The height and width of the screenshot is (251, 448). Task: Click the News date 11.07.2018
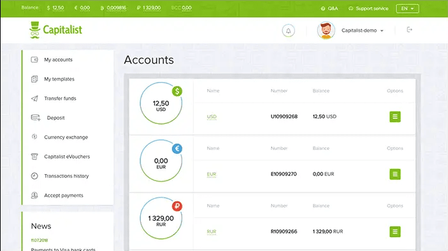coord(40,240)
